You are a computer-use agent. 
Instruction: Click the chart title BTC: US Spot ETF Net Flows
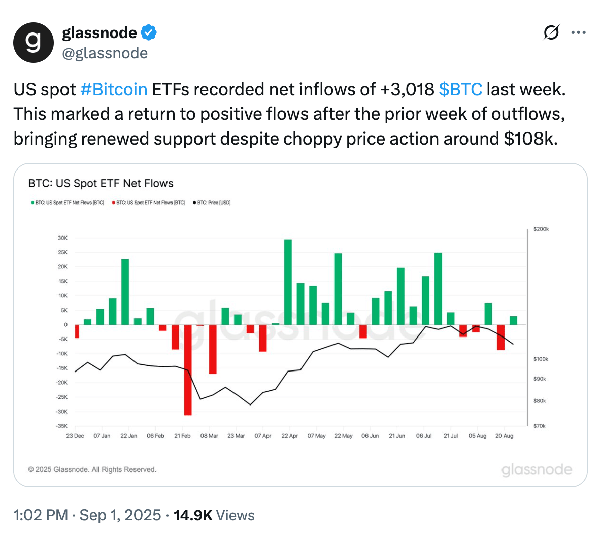click(x=101, y=183)
